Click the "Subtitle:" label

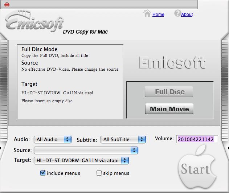click(x=87, y=140)
